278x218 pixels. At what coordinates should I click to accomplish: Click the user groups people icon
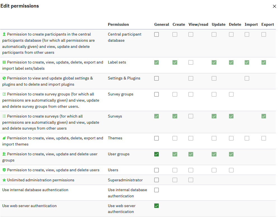pos(4,154)
